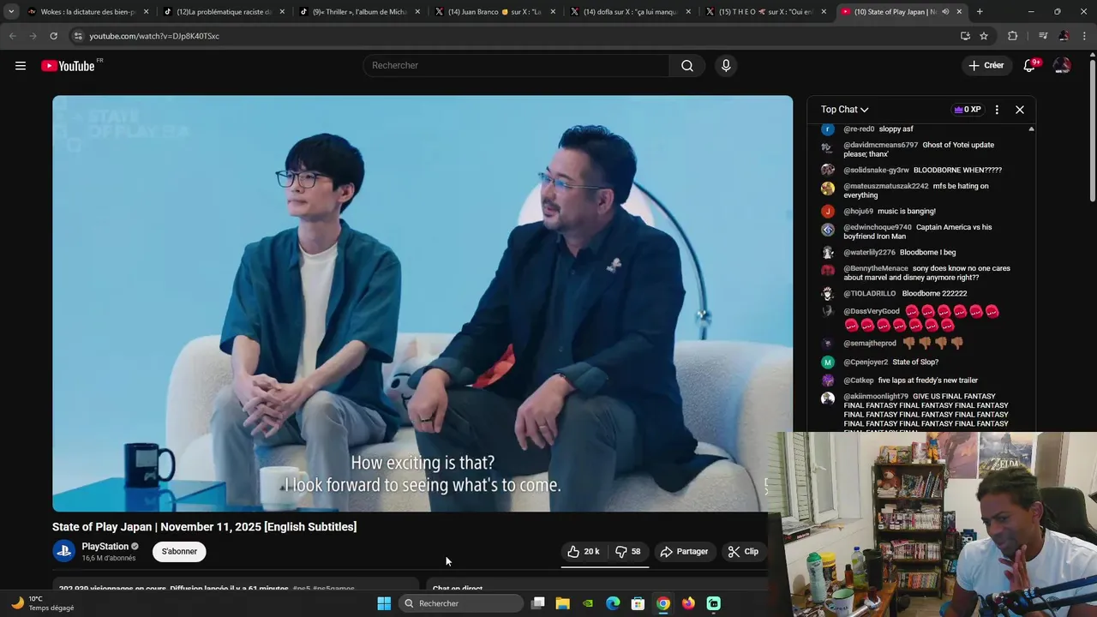View site information icon in address bar
1097x617 pixels.
tap(78, 36)
